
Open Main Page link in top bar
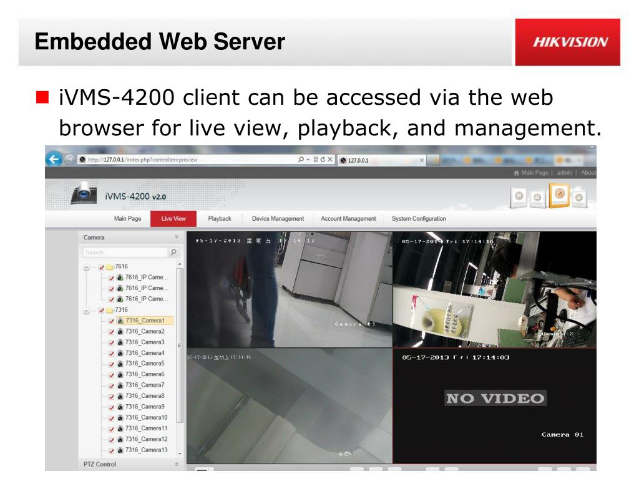click(x=531, y=173)
